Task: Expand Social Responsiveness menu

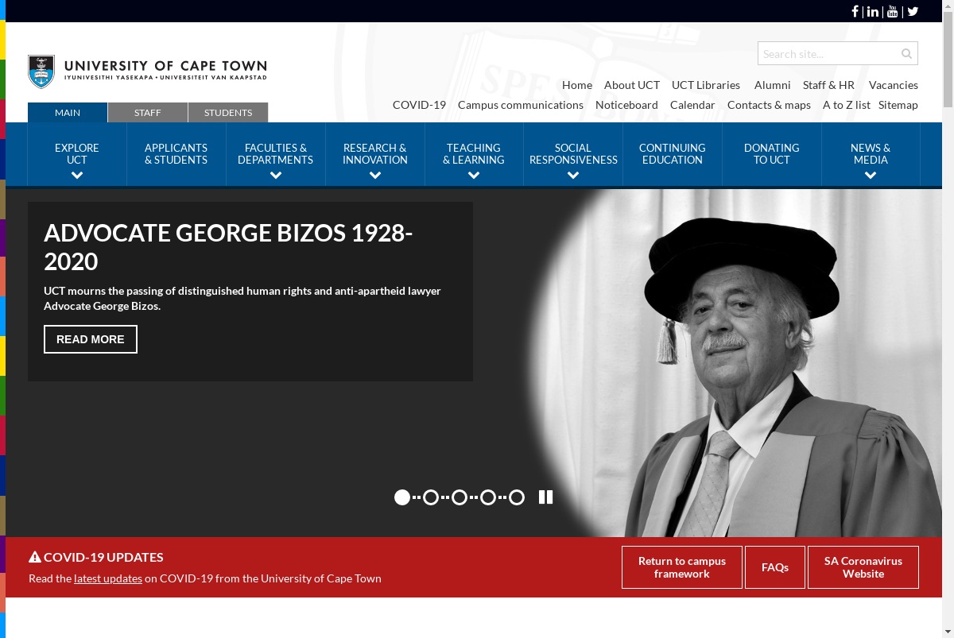Action: (x=573, y=154)
